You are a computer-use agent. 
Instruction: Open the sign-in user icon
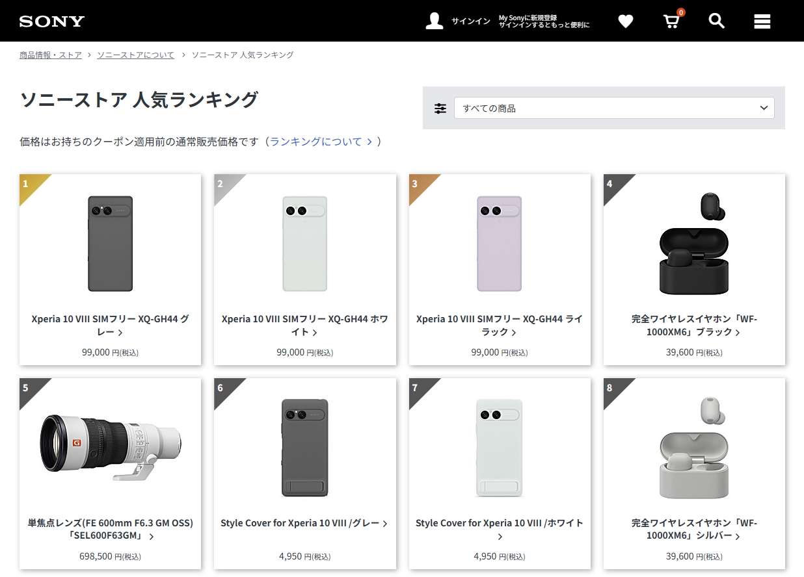pyautogui.click(x=435, y=21)
